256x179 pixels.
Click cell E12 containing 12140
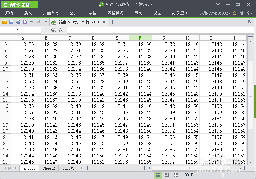click(117, 81)
